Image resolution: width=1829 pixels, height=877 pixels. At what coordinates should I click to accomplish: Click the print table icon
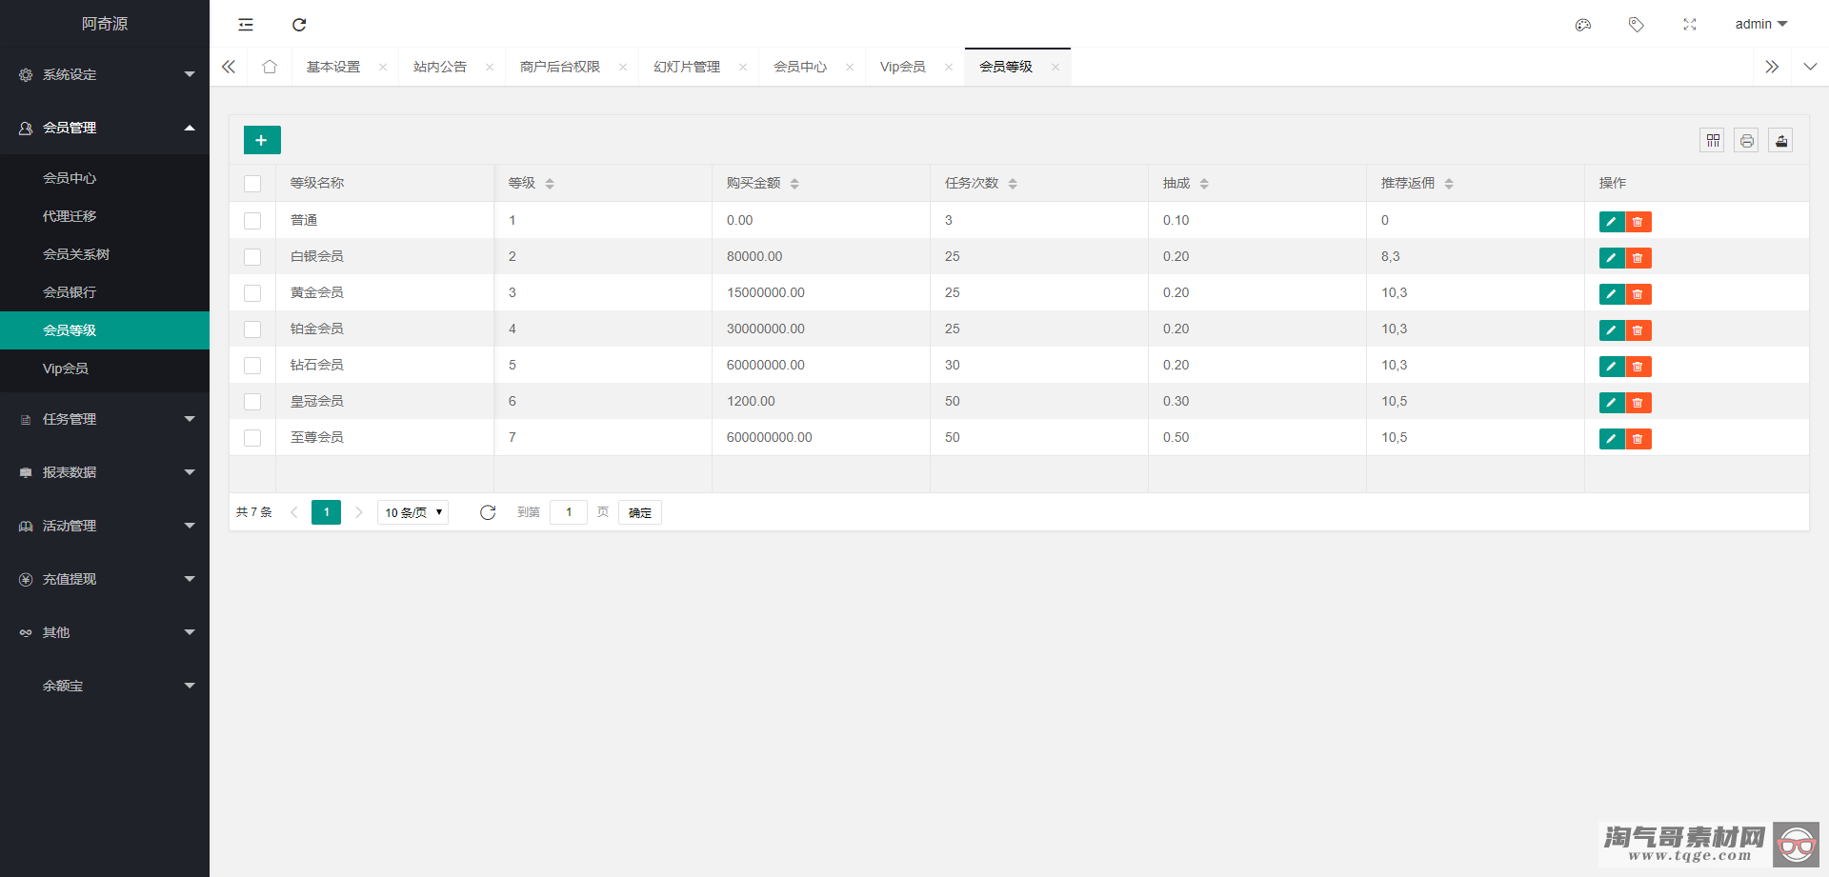click(x=1747, y=141)
